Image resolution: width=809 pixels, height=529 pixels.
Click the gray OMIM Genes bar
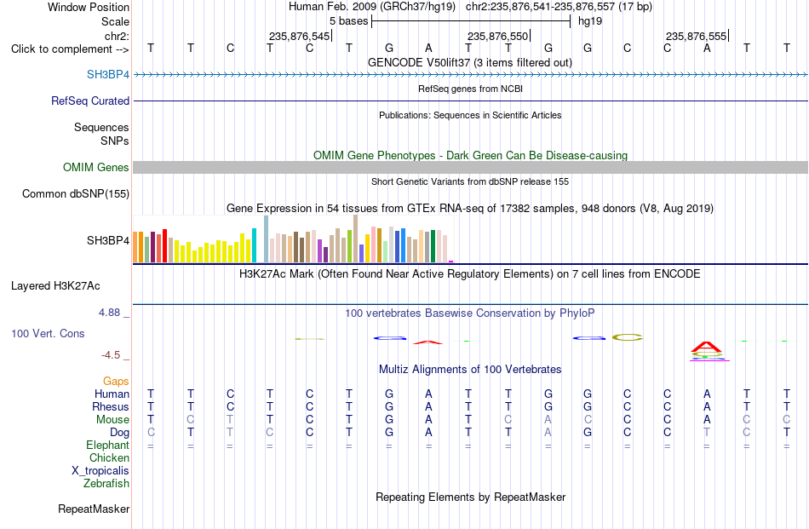(470, 167)
